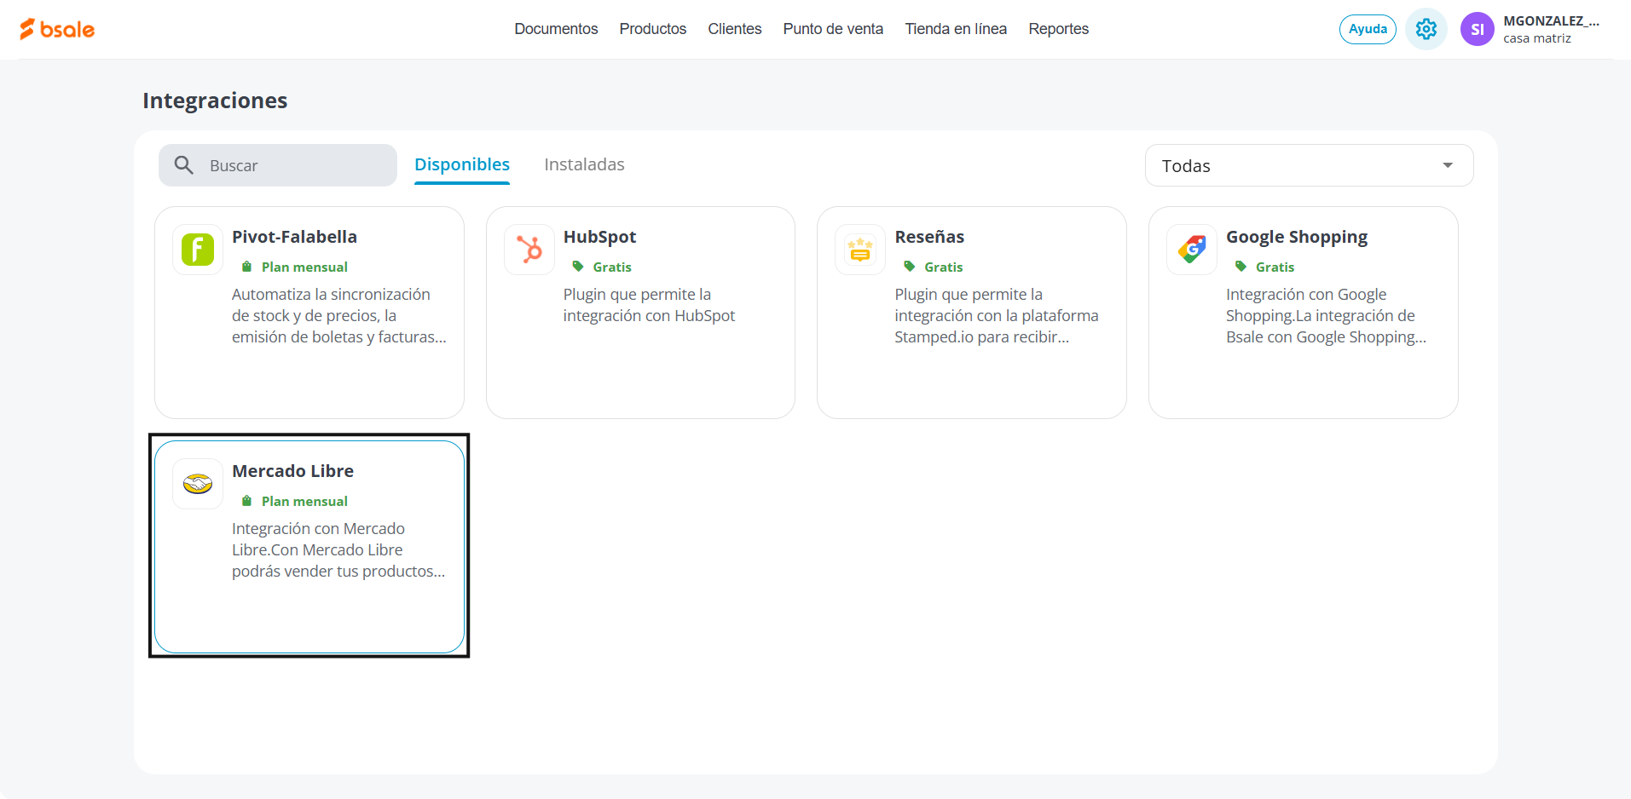Click Reseñas 'Gratis' label
The height and width of the screenshot is (799, 1631).
click(944, 267)
